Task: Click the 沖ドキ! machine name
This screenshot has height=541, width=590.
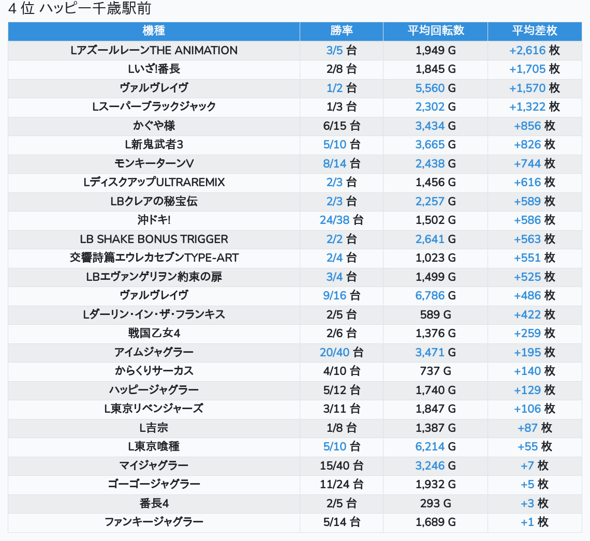Action: coord(154,220)
